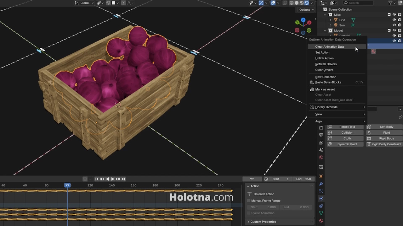
Task: Open outliner filter dropdown
Action: pyautogui.click(x=392, y=3)
